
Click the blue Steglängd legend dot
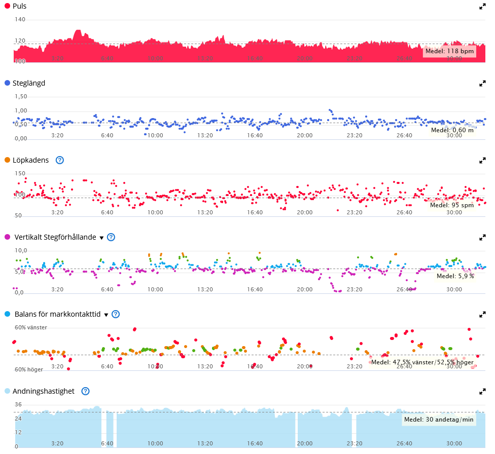(7, 83)
